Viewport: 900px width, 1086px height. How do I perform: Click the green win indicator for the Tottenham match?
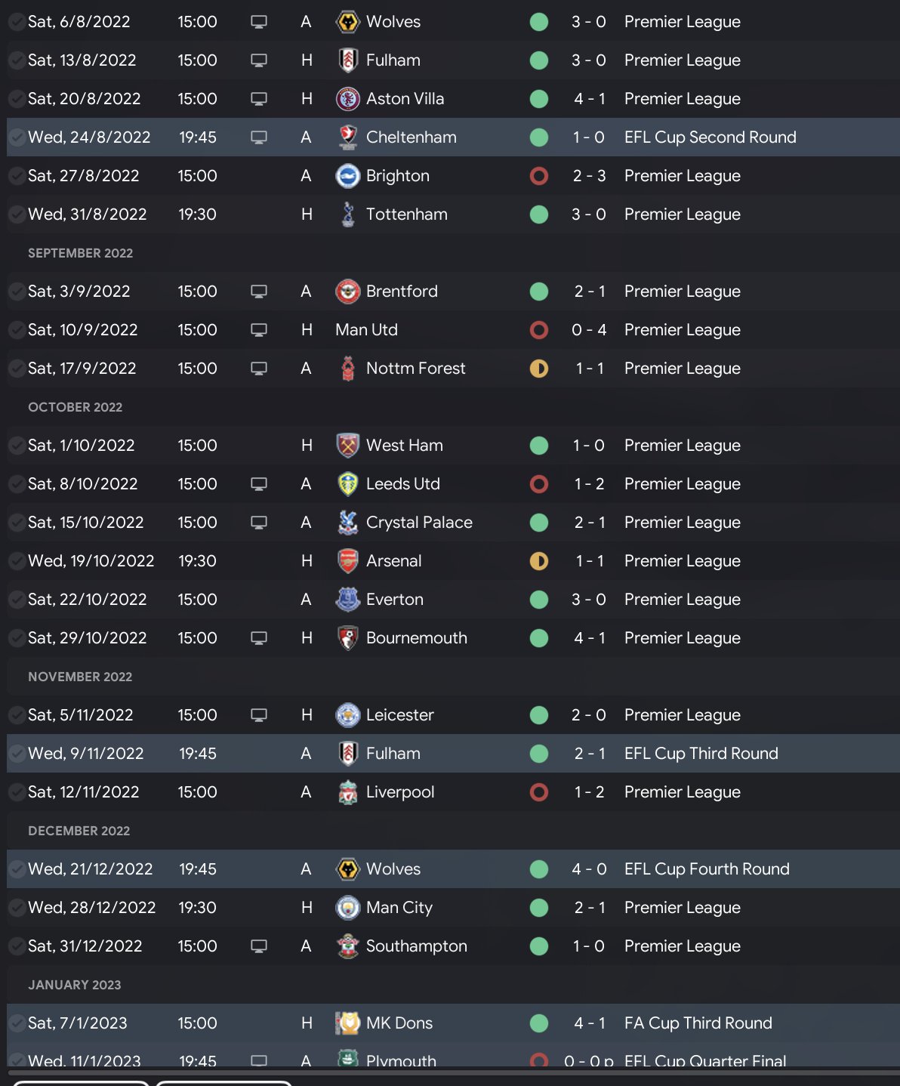point(539,214)
